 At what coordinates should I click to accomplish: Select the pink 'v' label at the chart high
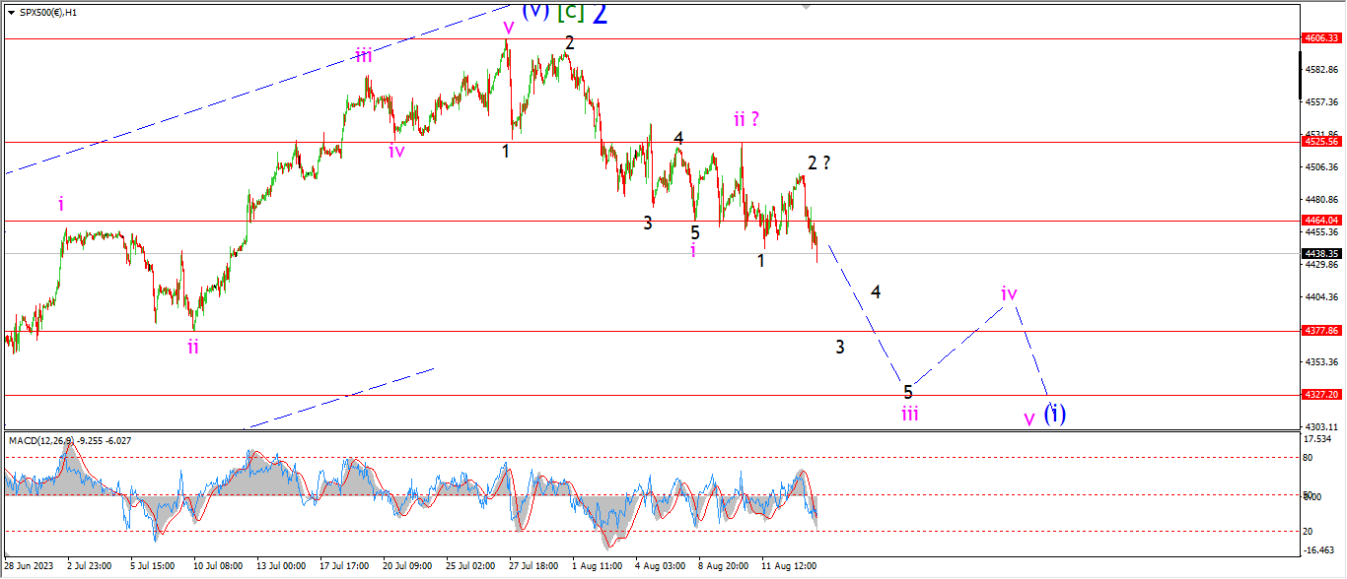pos(508,27)
